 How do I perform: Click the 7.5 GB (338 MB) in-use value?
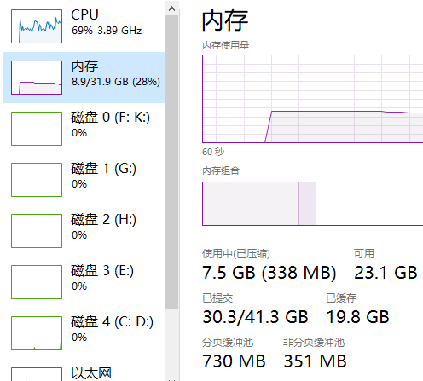(269, 273)
